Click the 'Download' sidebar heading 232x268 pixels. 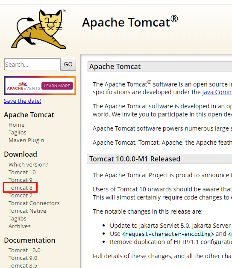[x=21, y=154]
